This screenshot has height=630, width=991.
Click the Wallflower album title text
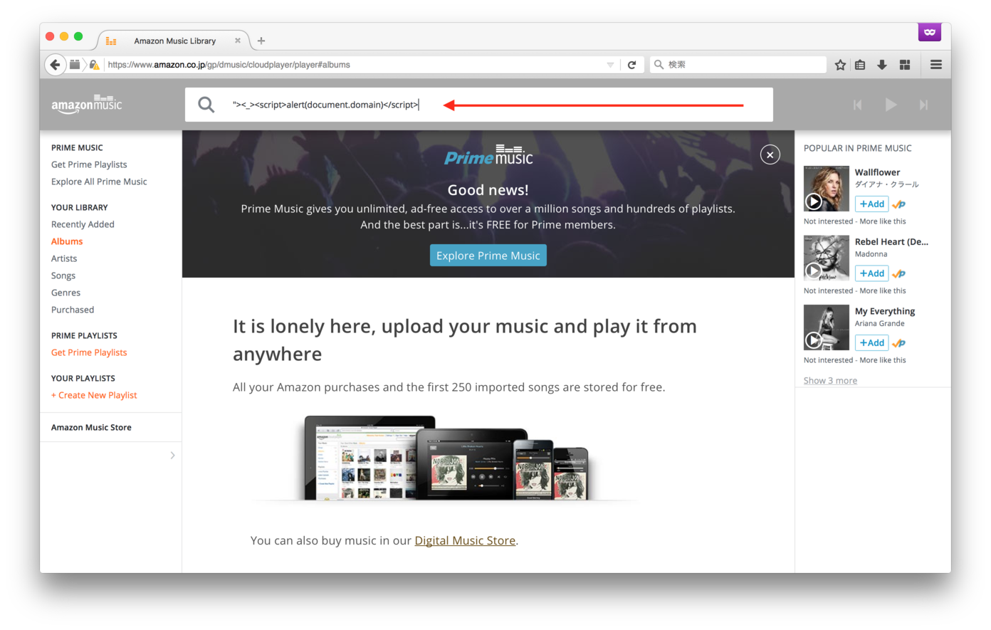tap(877, 172)
